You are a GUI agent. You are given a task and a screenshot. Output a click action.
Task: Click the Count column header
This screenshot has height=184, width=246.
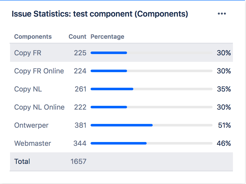click(x=77, y=37)
